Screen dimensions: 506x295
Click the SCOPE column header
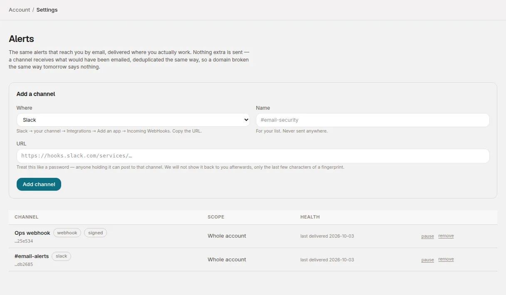(216, 217)
